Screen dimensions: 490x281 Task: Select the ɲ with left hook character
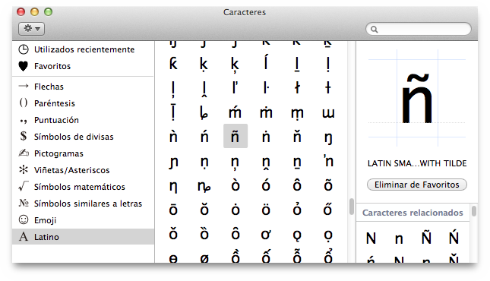point(173,163)
